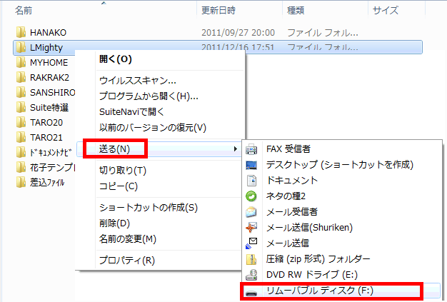Click the 圧縮 zip folder icon
Image resolution: width=447 pixels, height=302 pixels.
coord(251,259)
